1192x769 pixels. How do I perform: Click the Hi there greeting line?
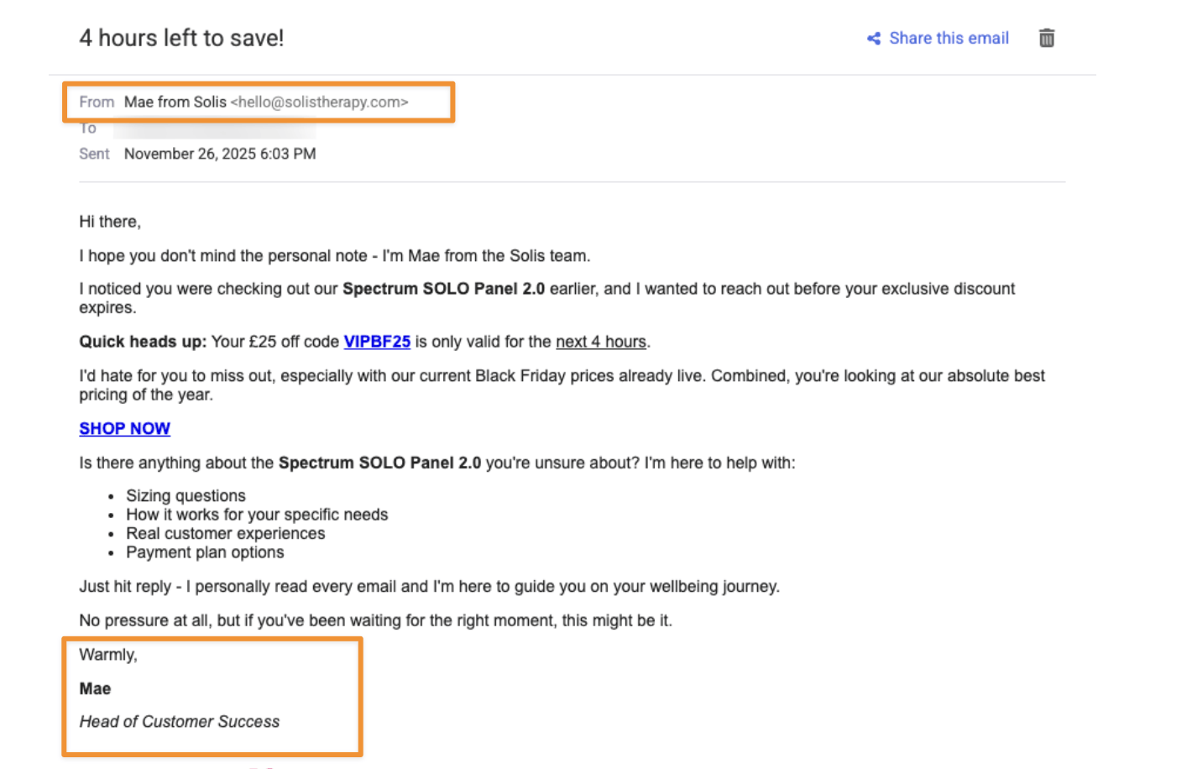[x=110, y=222]
